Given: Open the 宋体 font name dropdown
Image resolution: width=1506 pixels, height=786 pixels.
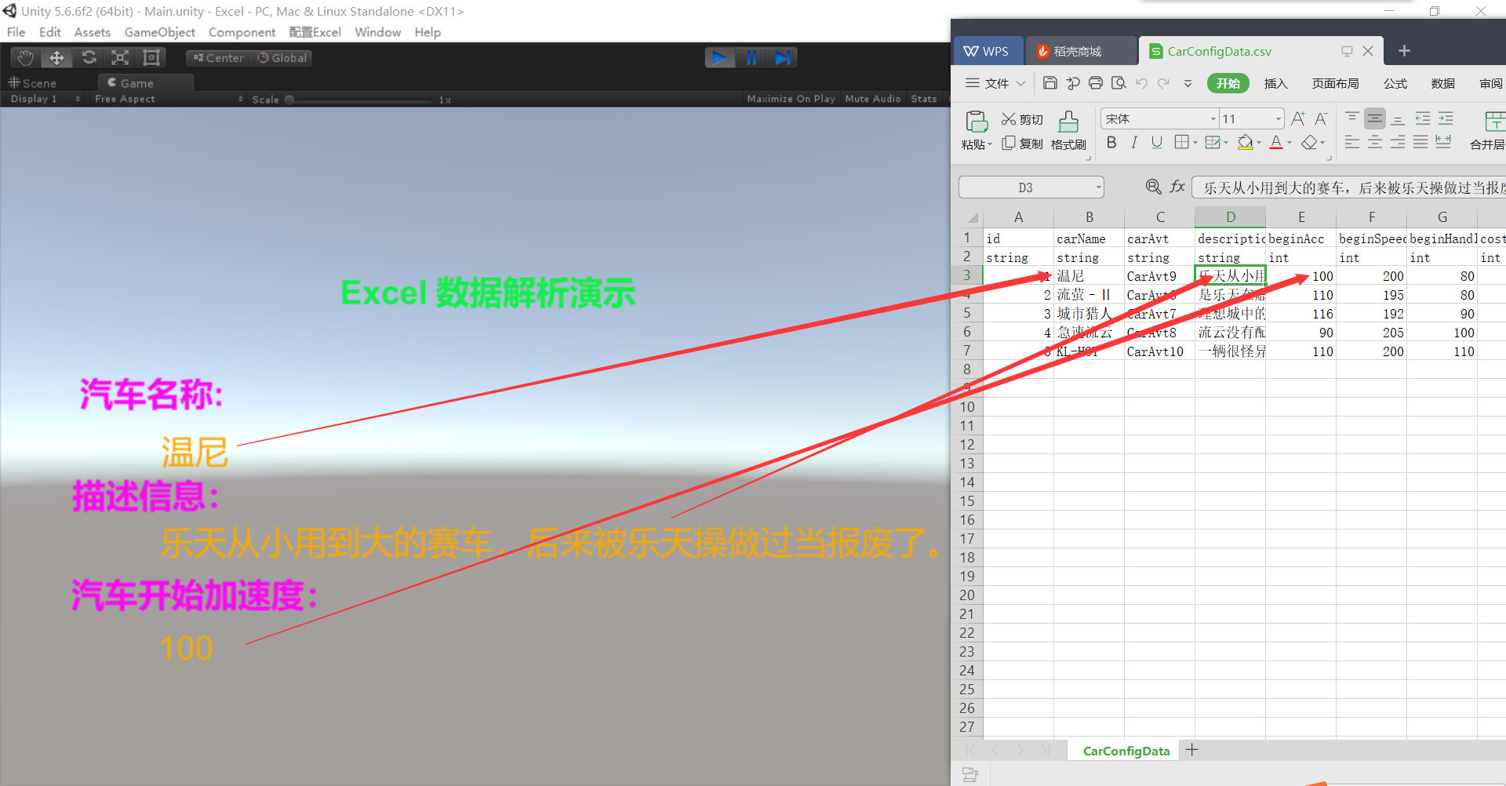Looking at the screenshot, I should click(1213, 119).
